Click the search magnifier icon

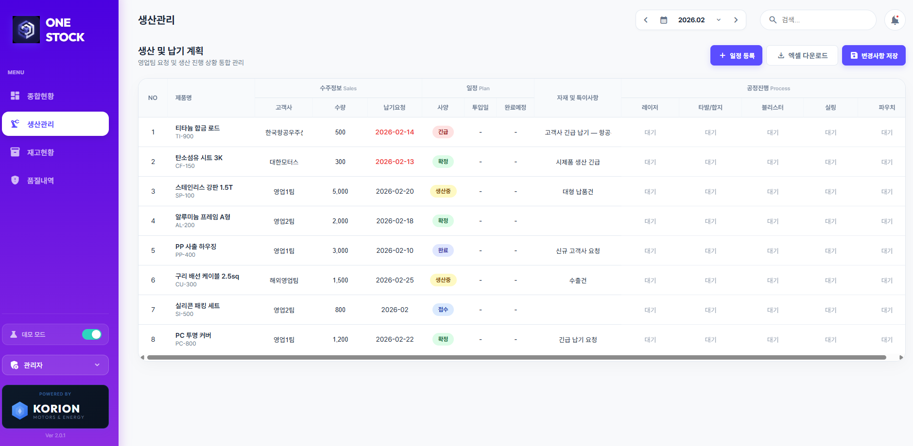tap(773, 20)
